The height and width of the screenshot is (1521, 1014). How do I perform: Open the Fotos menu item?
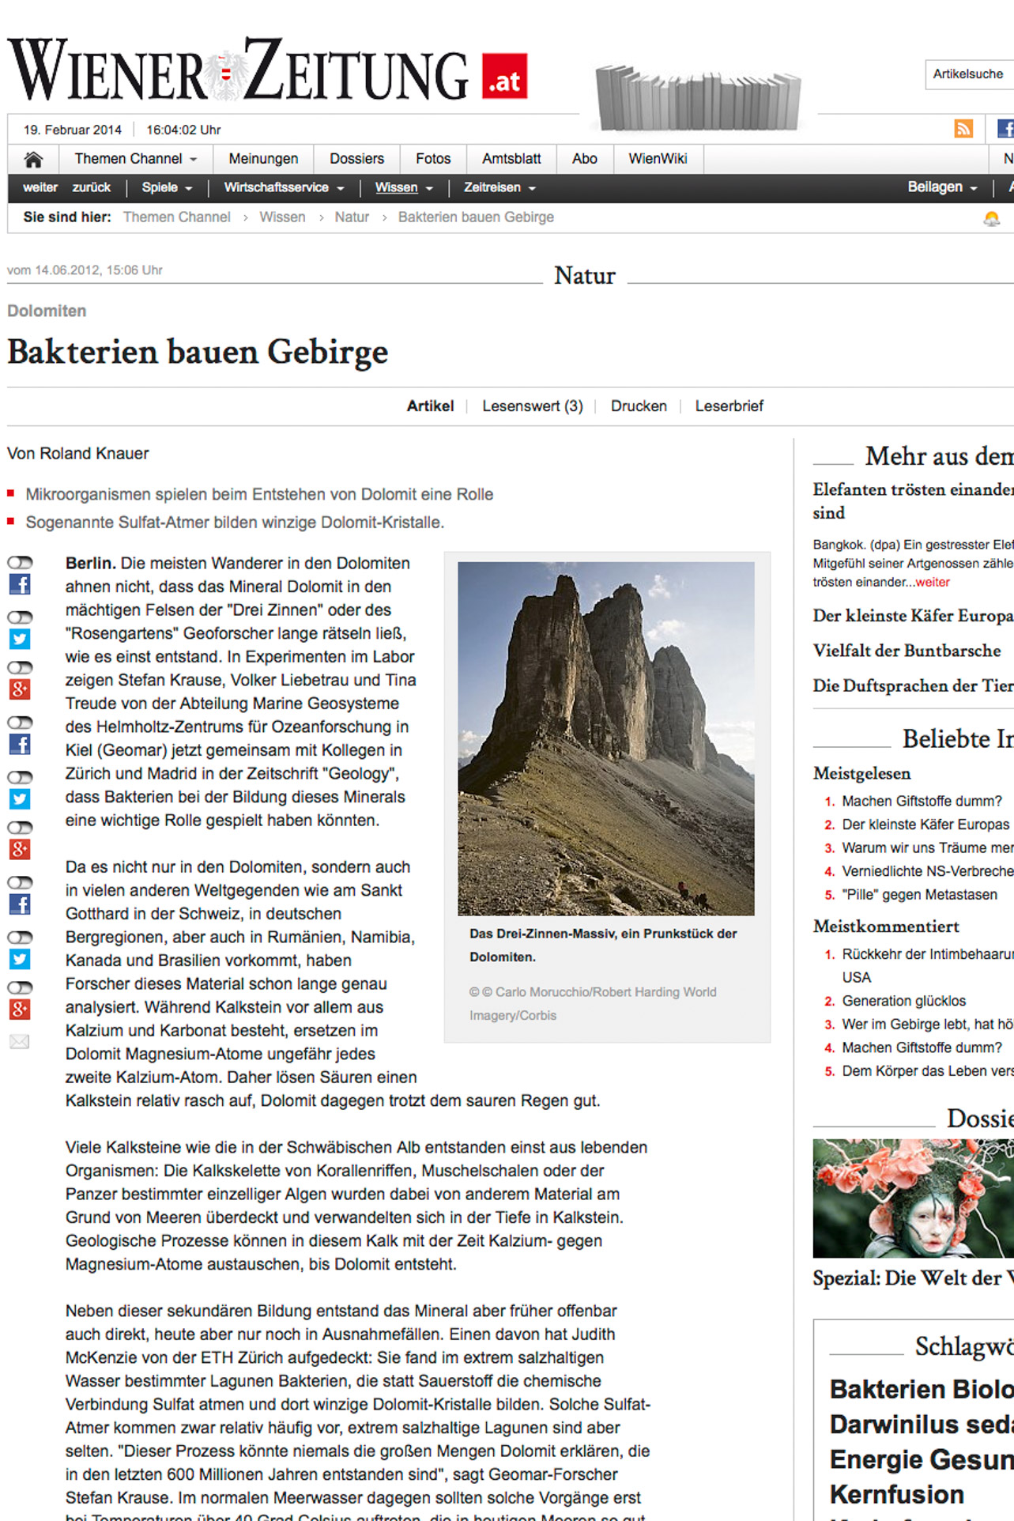click(x=433, y=159)
